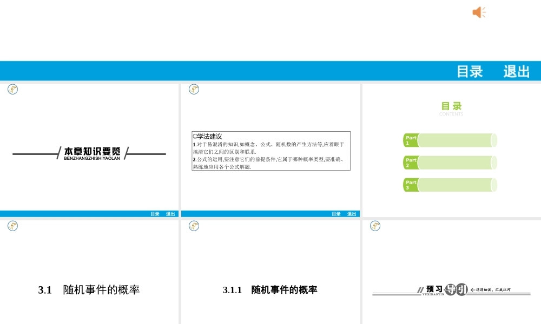Click the CONTENTS subtitle under the green 目录

451,114
